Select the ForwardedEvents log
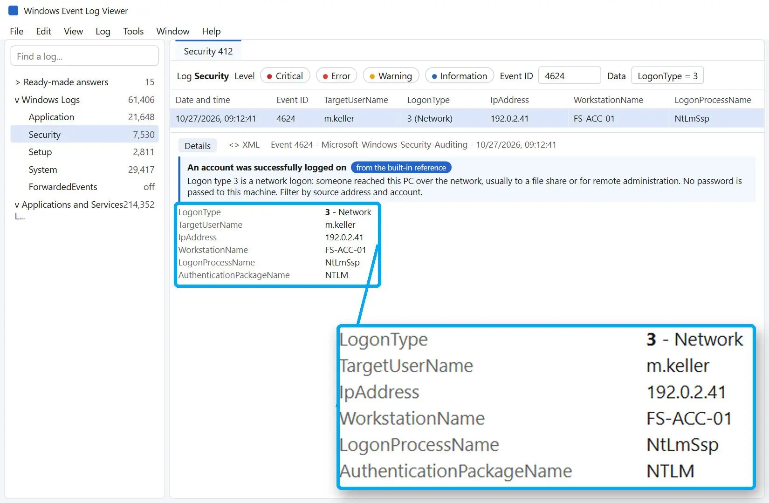The width and height of the screenshot is (769, 503). coord(84,187)
